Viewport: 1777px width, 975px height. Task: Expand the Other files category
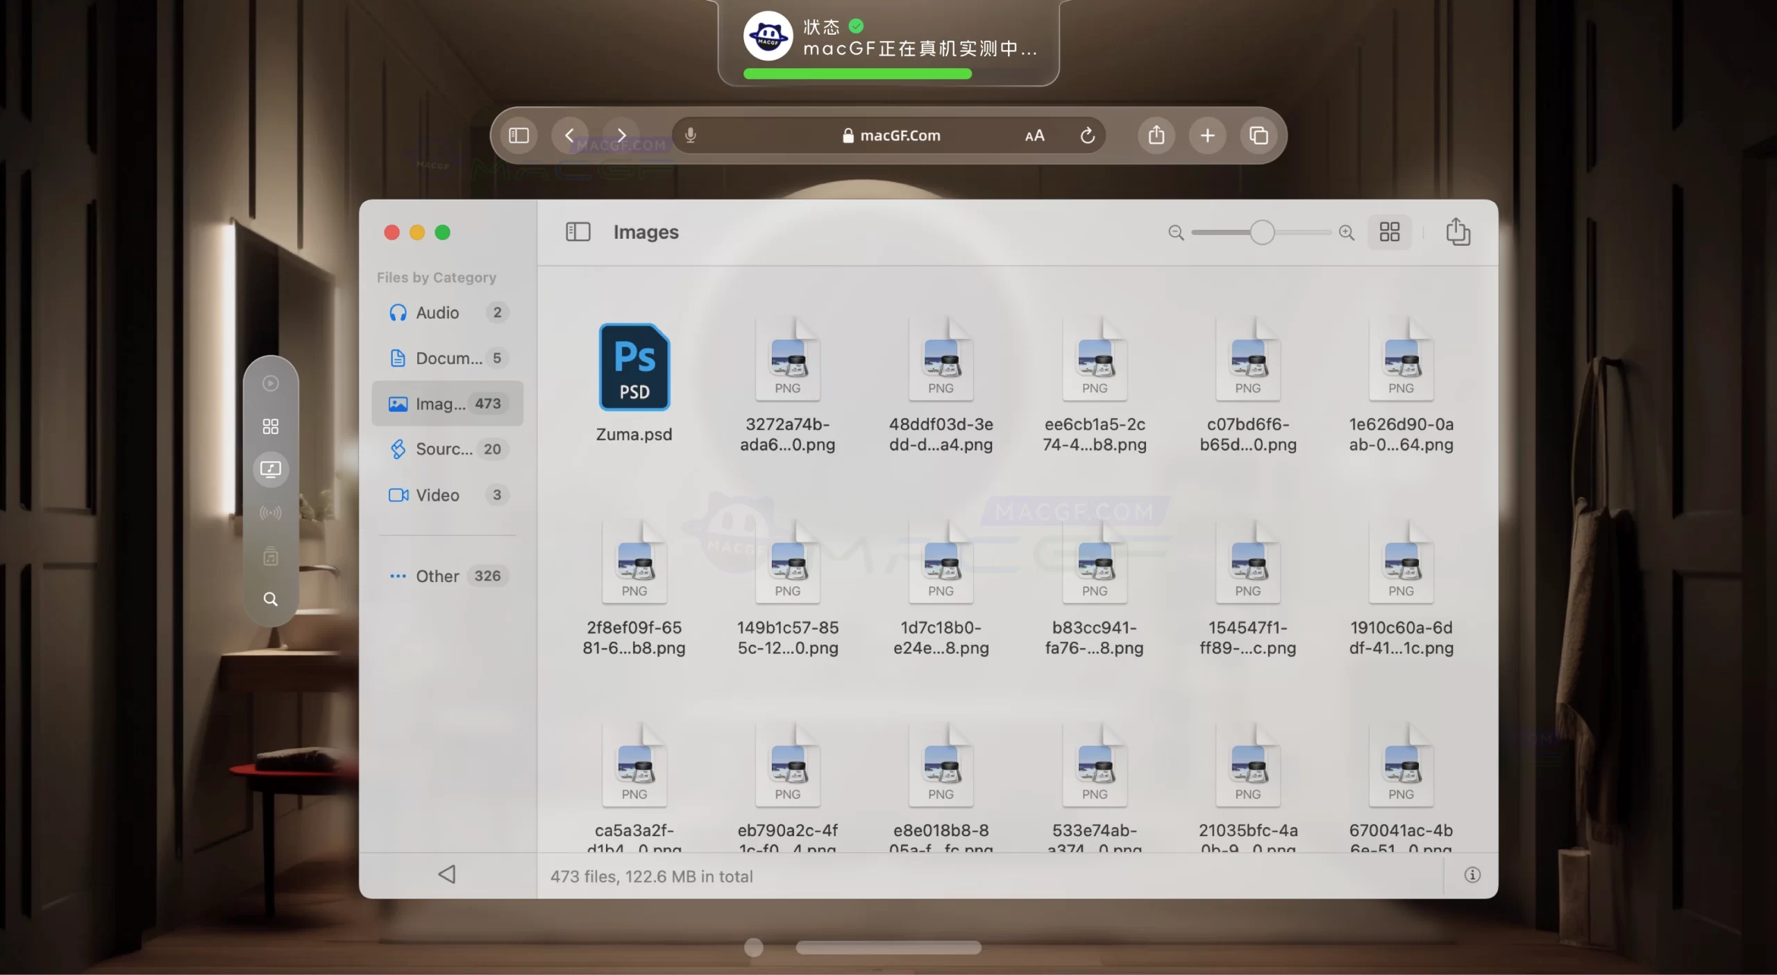coord(437,576)
